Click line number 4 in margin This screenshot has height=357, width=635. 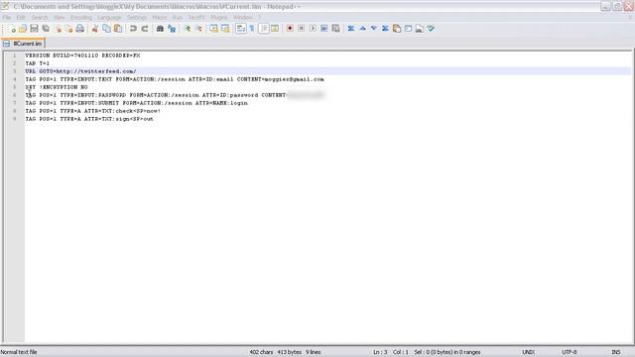click(x=15, y=79)
